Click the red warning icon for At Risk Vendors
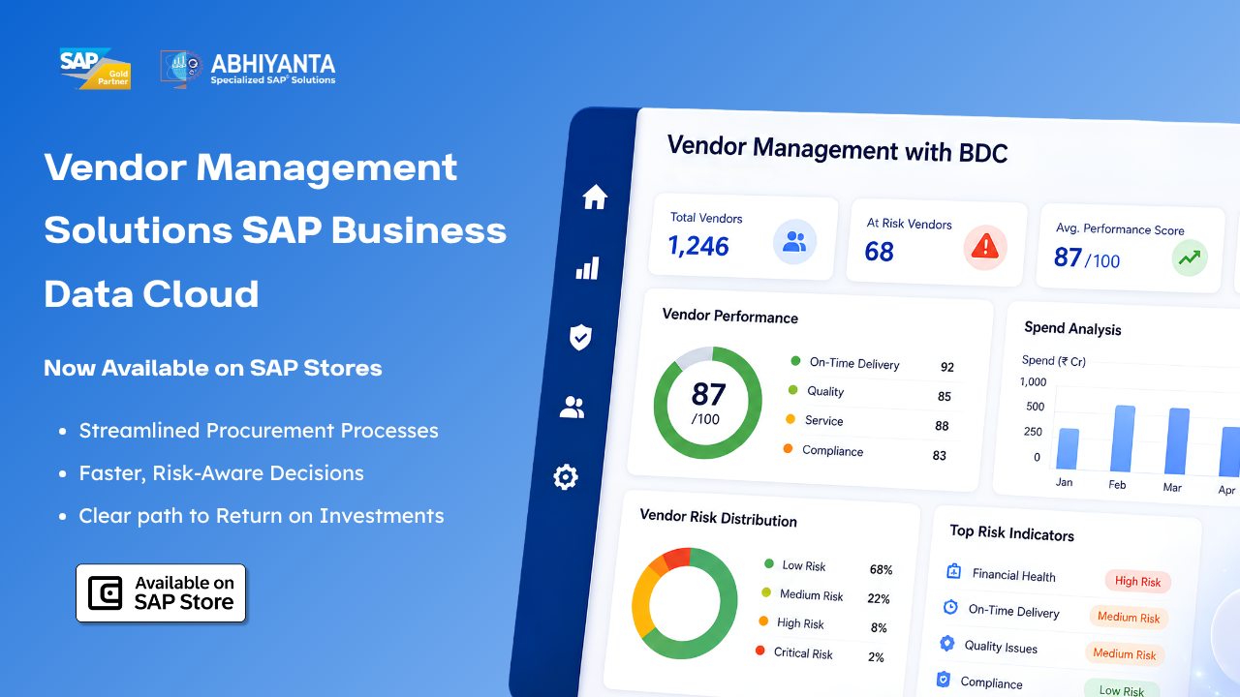Image resolution: width=1240 pixels, height=697 pixels. point(985,248)
